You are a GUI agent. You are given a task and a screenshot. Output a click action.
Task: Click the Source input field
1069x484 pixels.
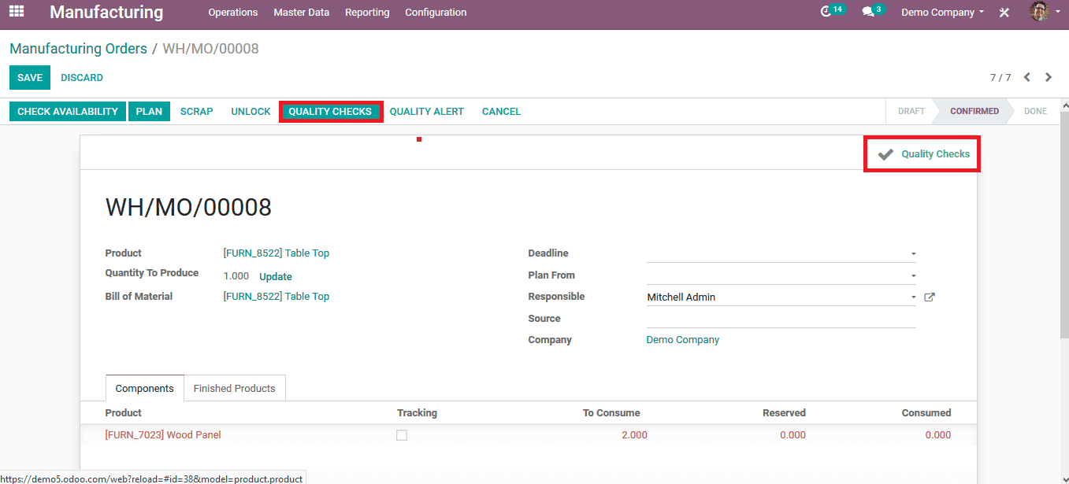click(781, 319)
